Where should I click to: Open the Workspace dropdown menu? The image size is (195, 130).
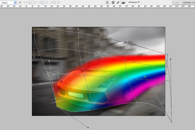pos(134,2)
